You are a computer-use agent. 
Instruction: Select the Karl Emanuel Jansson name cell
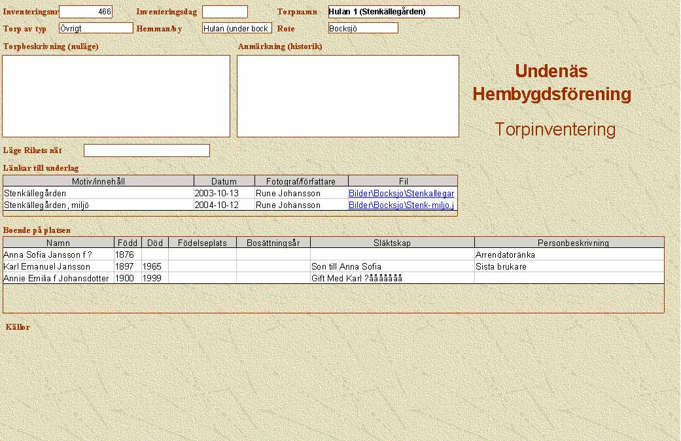58,266
